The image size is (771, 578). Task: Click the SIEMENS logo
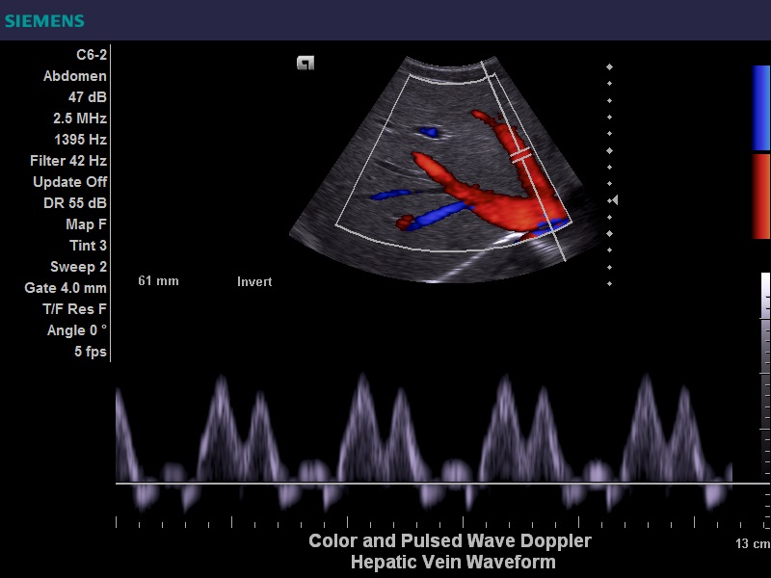pos(44,20)
